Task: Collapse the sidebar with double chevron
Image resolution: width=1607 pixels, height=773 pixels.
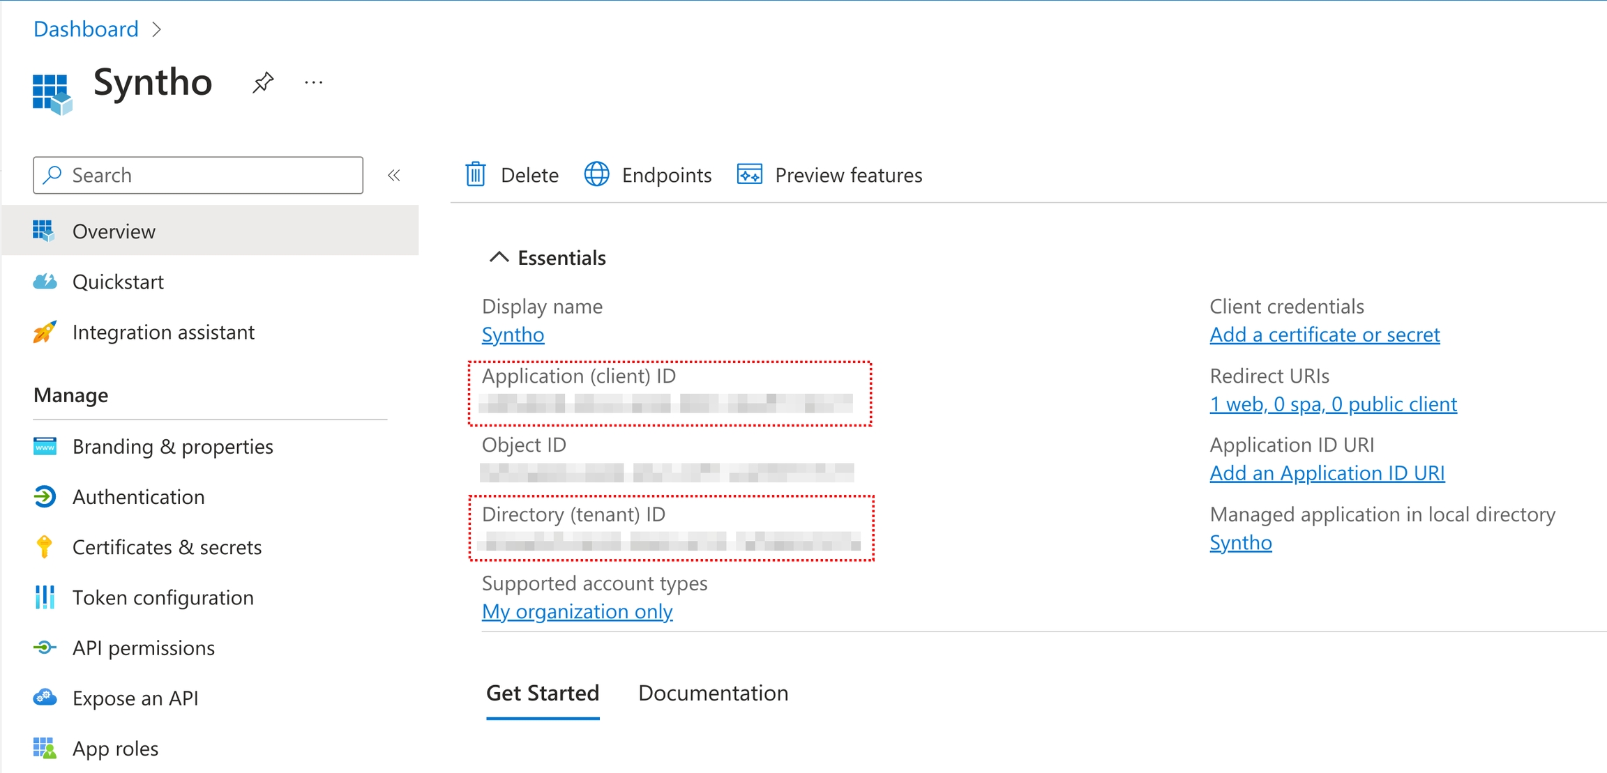Action: pyautogui.click(x=394, y=175)
